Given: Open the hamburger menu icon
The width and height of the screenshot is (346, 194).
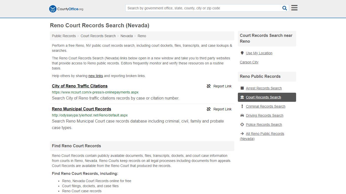Looking at the screenshot, I should click(294, 8).
